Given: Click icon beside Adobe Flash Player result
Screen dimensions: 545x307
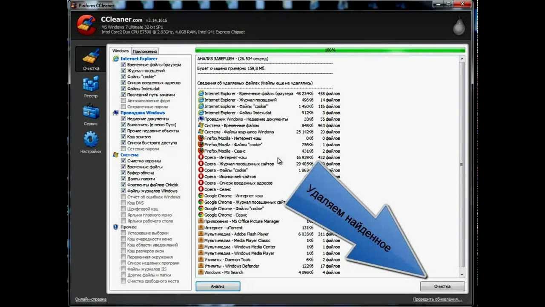Looking at the screenshot, I should 201,234.
